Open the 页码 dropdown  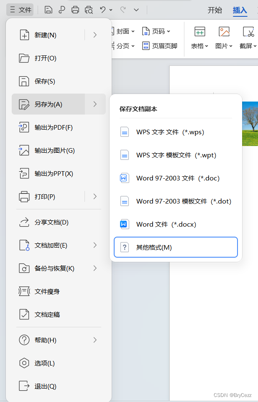[x=156, y=31]
